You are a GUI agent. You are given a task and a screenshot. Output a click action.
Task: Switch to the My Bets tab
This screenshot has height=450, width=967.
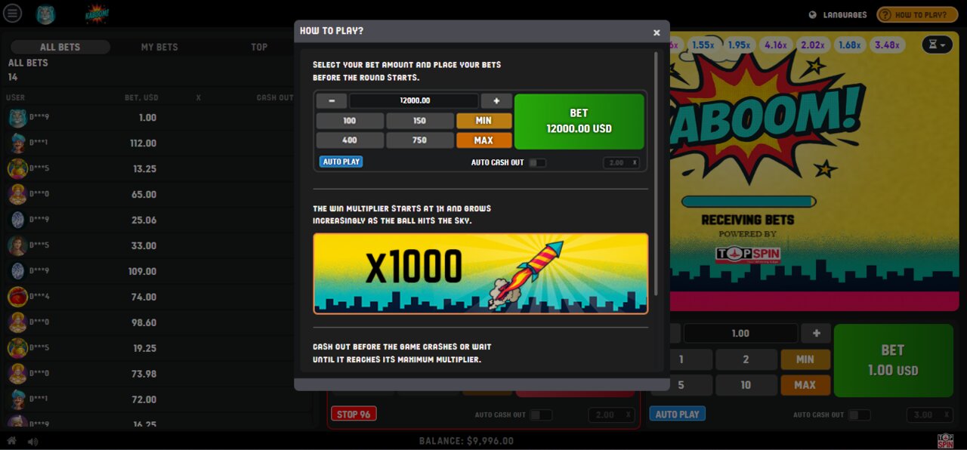pyautogui.click(x=159, y=47)
